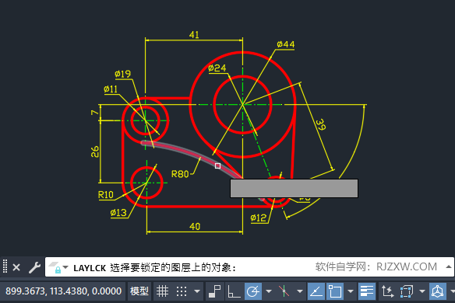Select the ø24 dimension label

pos(217,68)
